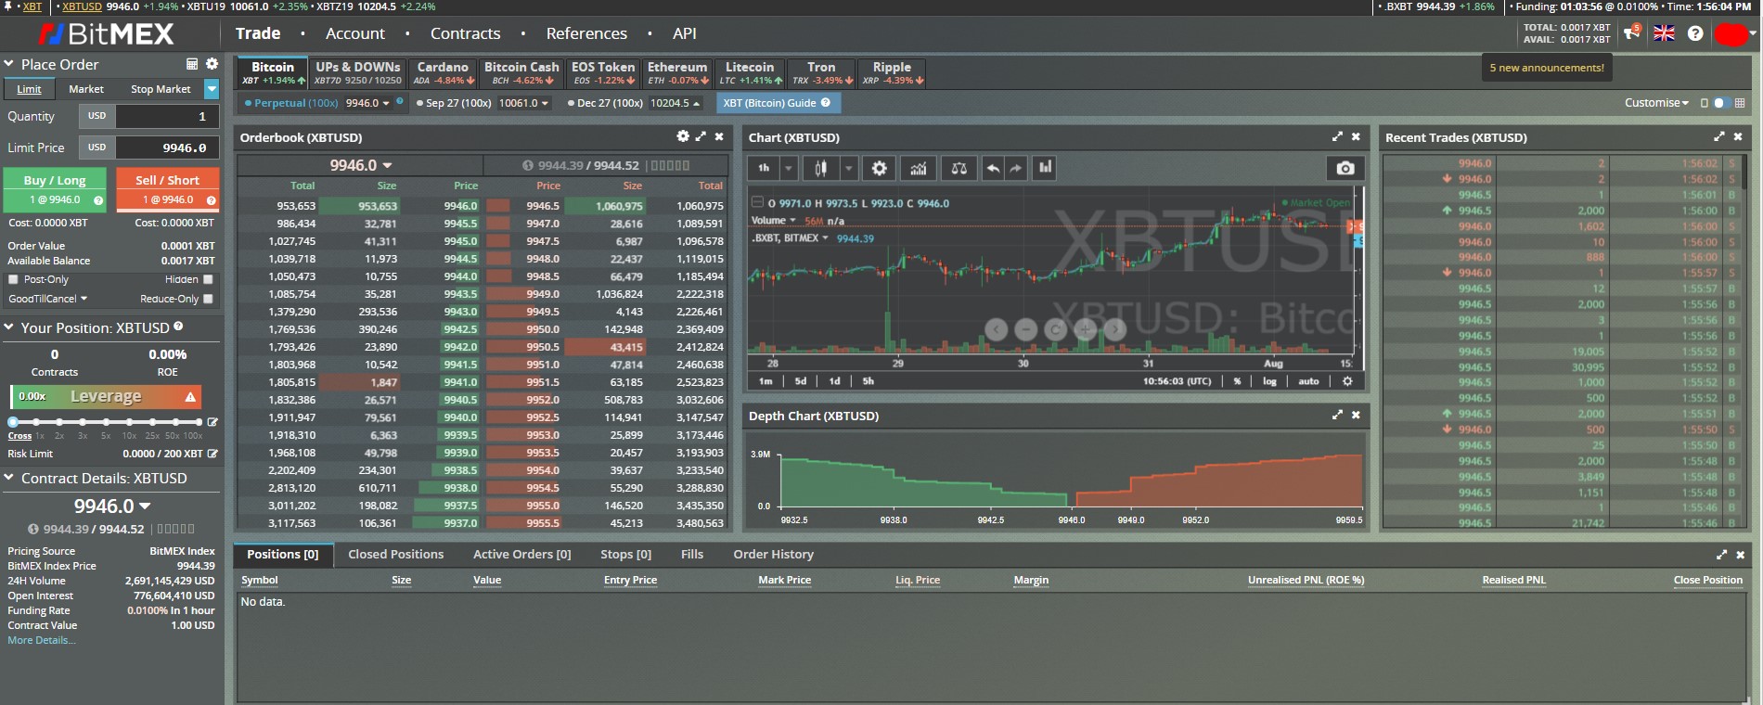The height and width of the screenshot is (705, 1763).
Task: Expand positions table panel to fullscreen
Action: coord(1722,554)
